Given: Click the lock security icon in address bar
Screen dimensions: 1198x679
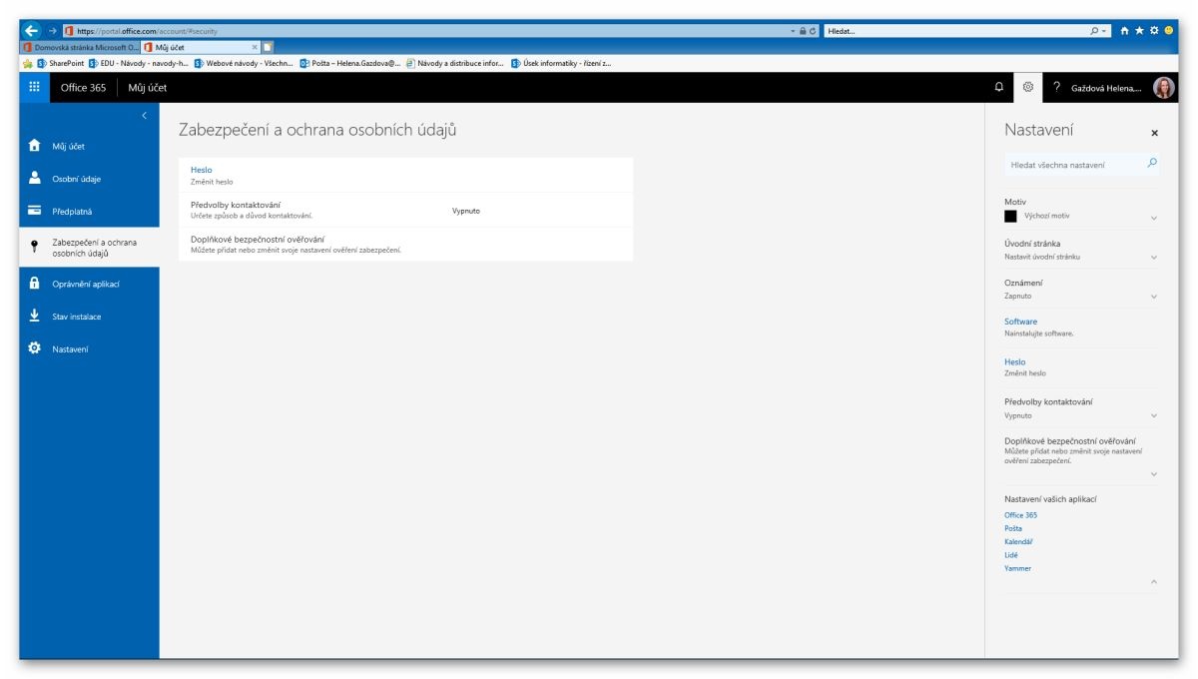Looking at the screenshot, I should [x=803, y=31].
